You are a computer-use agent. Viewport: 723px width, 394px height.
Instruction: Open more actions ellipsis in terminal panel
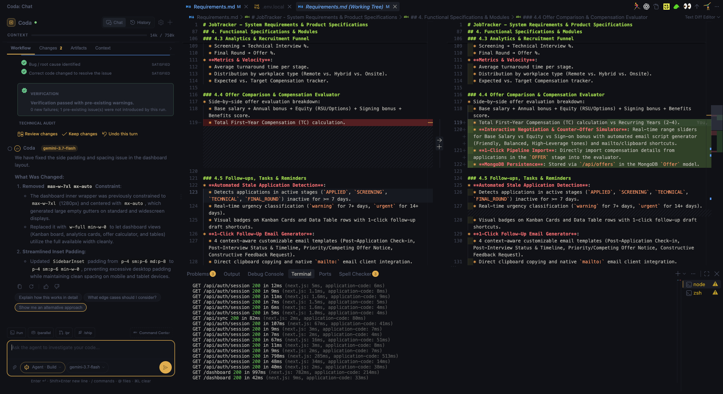[x=693, y=274]
